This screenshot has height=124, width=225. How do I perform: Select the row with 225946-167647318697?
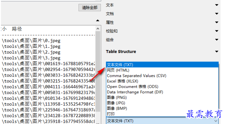(x=48, y=110)
